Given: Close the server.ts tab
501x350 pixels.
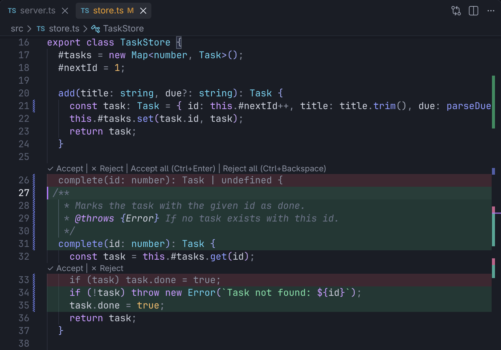Looking at the screenshot, I should point(65,11).
